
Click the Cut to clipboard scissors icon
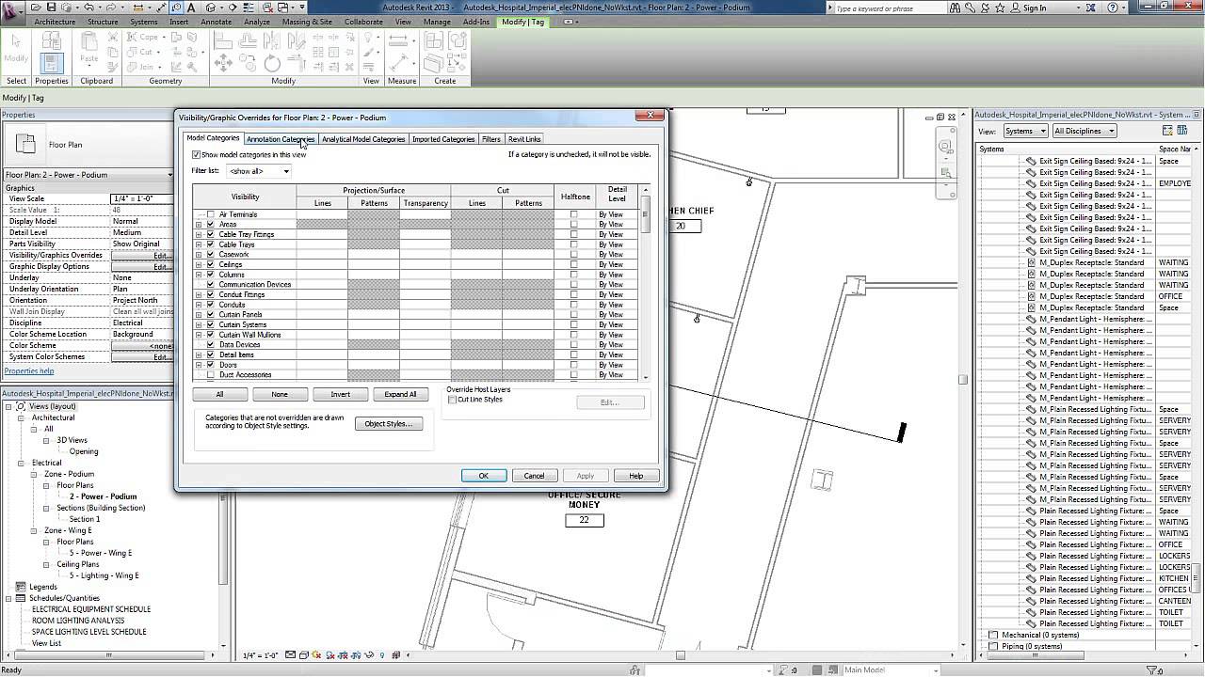pyautogui.click(x=113, y=38)
